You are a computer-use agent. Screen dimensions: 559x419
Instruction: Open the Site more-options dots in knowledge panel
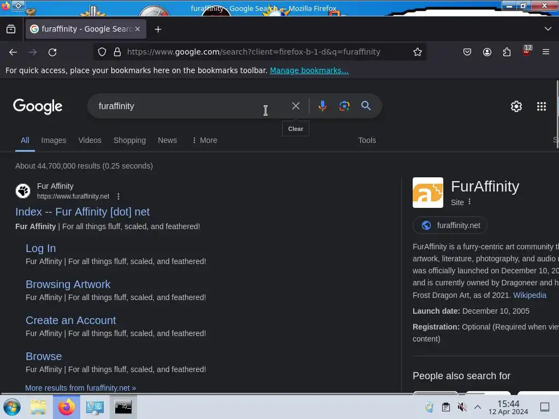click(x=469, y=202)
